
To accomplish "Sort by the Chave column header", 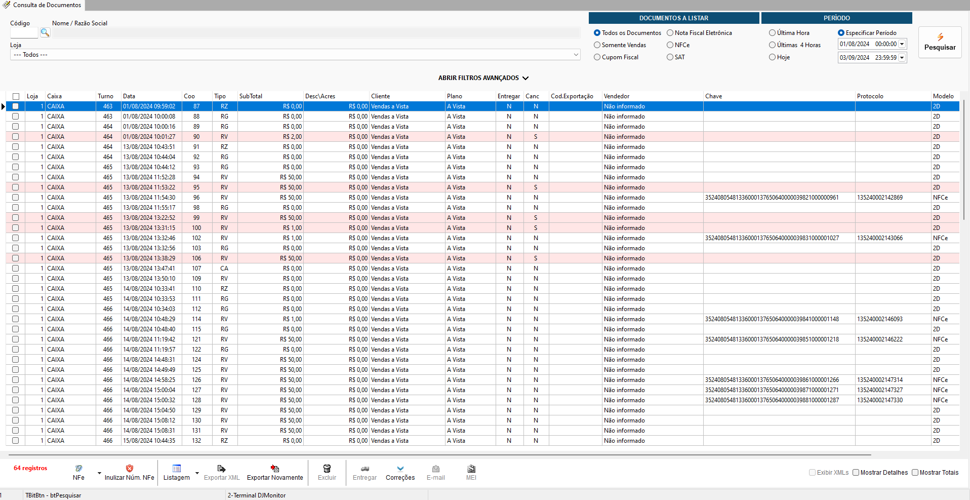I will pyautogui.click(x=779, y=96).
